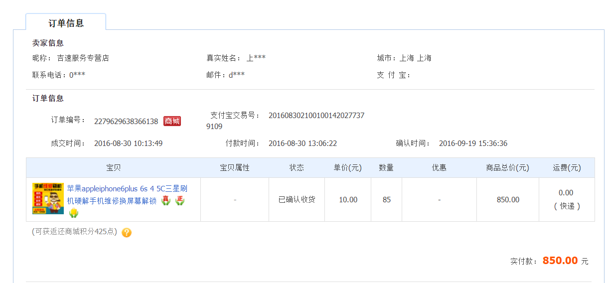The width and height of the screenshot is (605, 283).
Task: Click the (快递) shipping method text
Action: tap(567, 206)
